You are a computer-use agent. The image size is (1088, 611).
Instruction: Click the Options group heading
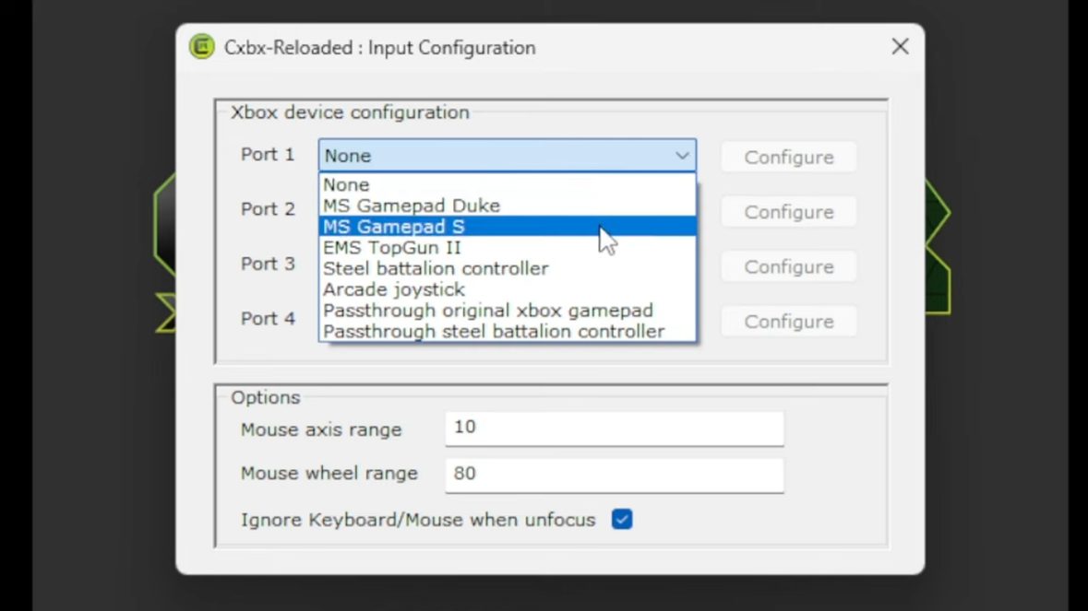click(266, 397)
